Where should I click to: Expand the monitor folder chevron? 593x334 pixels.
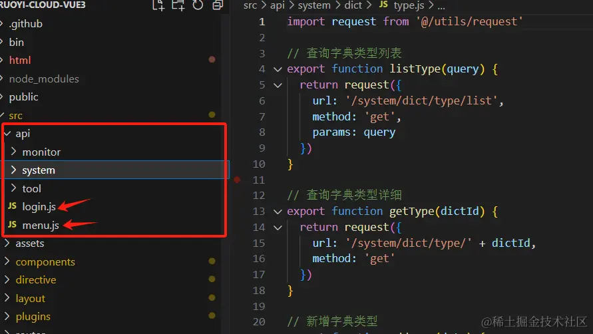pos(13,151)
